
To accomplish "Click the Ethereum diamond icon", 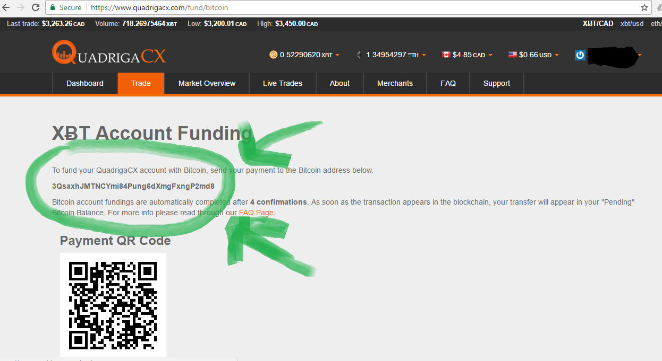I will [359, 55].
